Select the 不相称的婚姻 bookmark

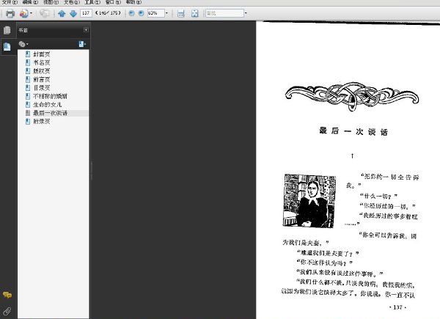tap(50, 96)
